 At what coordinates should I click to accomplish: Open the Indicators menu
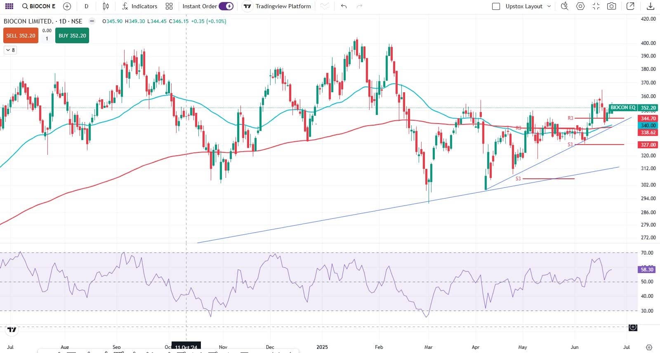139,6
